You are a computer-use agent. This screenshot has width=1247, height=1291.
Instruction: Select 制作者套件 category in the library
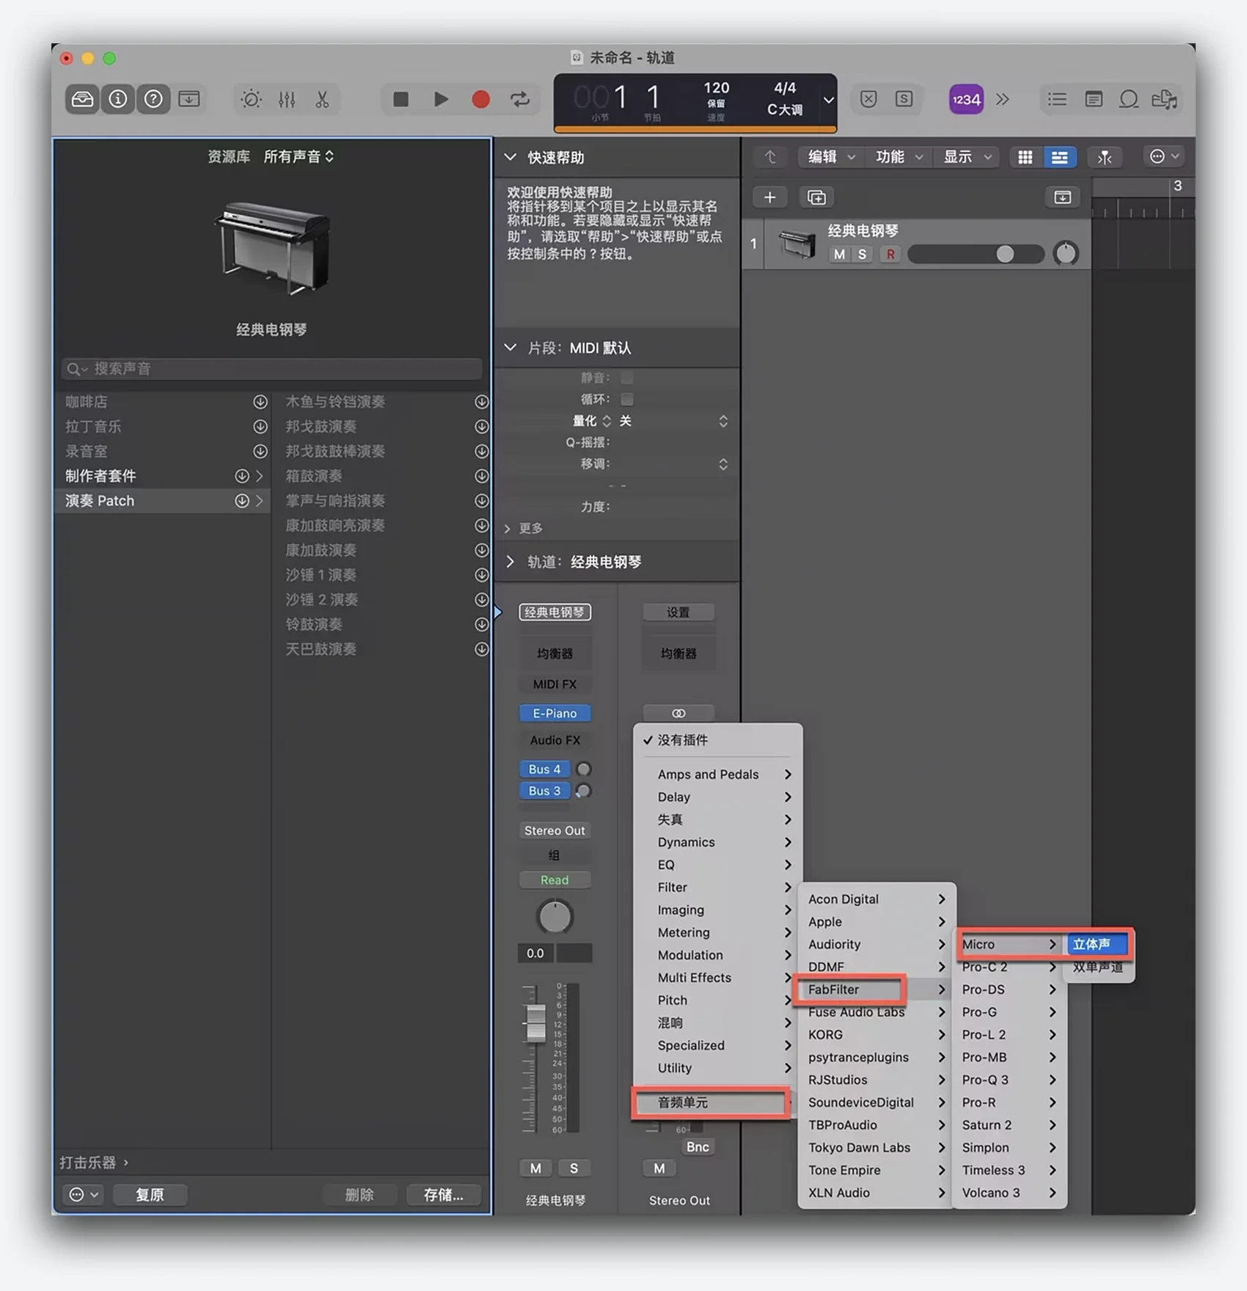click(164, 475)
